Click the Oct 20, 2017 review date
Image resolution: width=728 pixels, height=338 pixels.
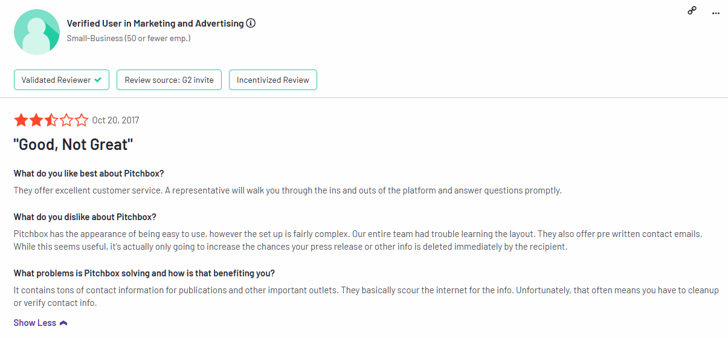click(x=115, y=120)
